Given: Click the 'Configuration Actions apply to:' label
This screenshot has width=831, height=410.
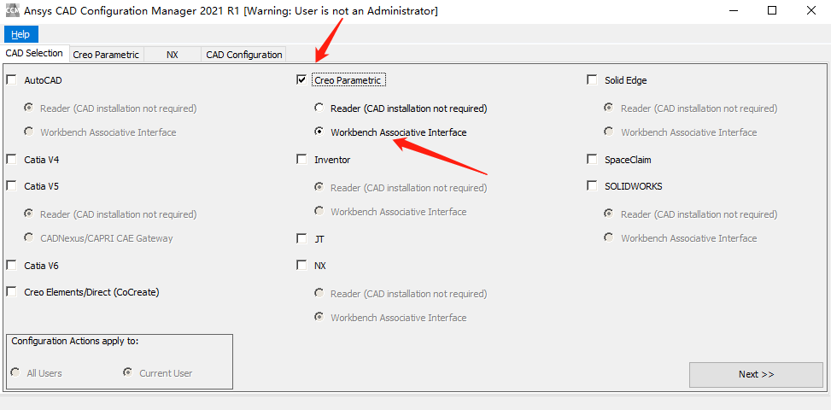Looking at the screenshot, I should coord(74,341).
